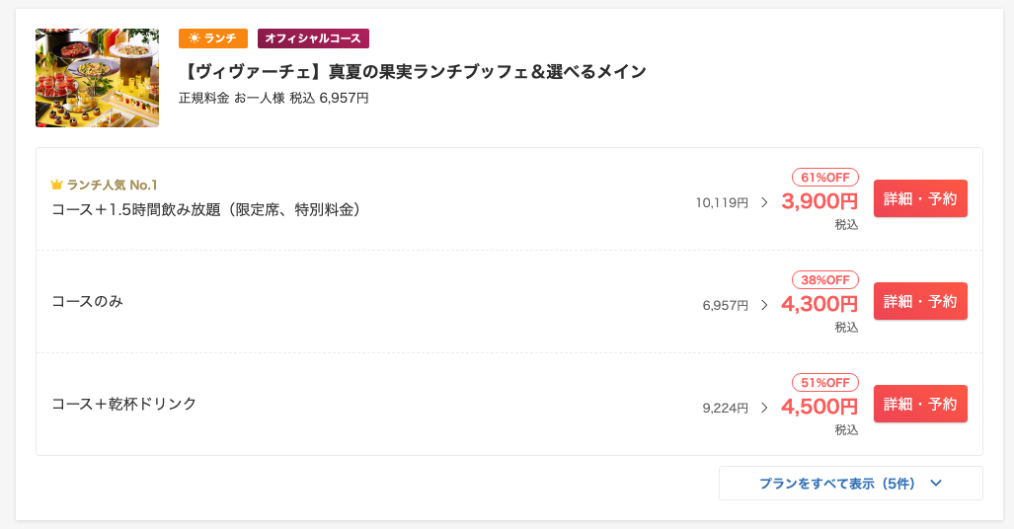Screen dimensions: 1014x529
Task: Click the 38%OFF discount badge
Action: (x=824, y=280)
